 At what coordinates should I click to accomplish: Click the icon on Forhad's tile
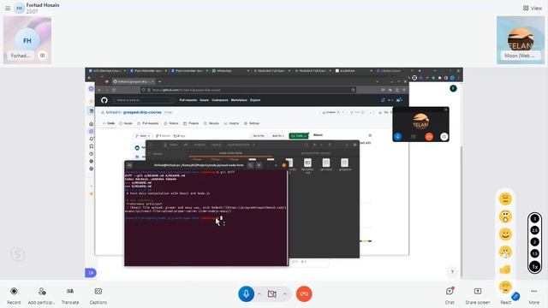click(42, 55)
